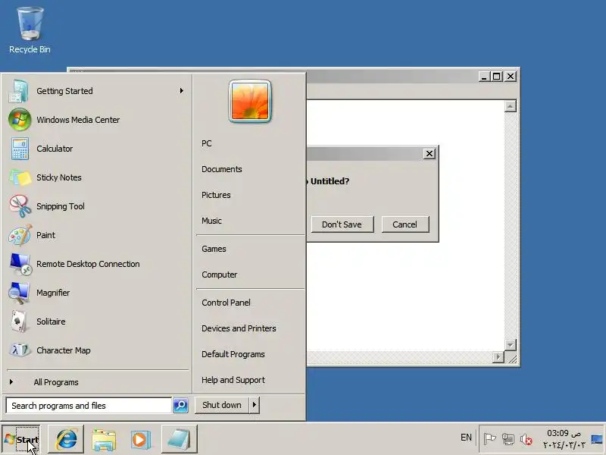Image resolution: width=606 pixels, height=455 pixels.
Task: Open Paint from Start menu
Action: 97,235
